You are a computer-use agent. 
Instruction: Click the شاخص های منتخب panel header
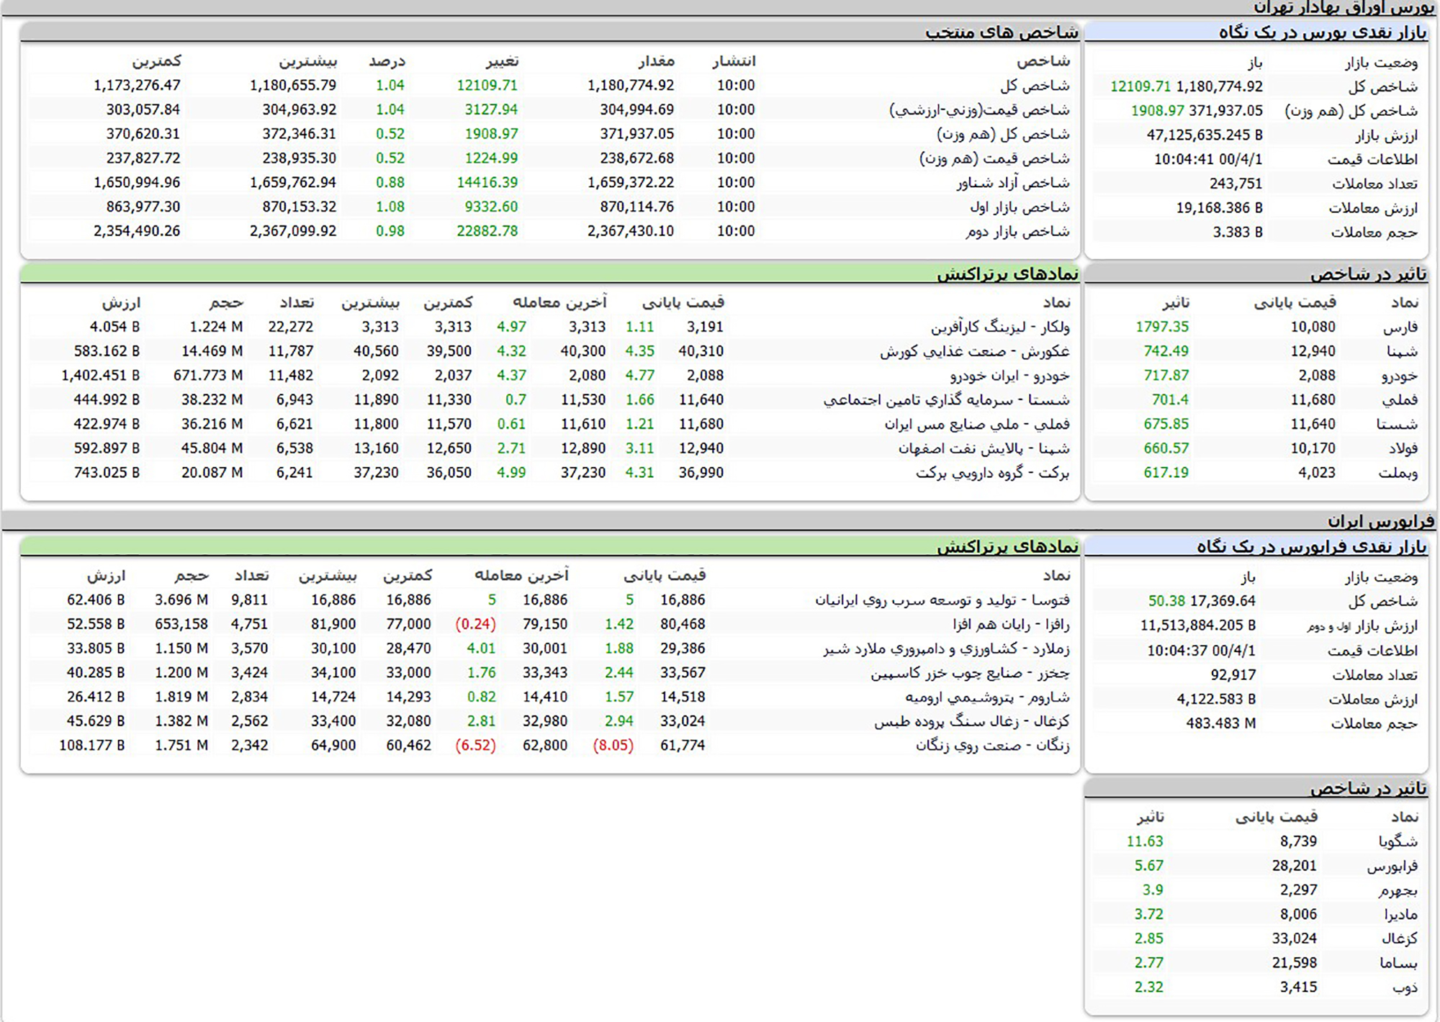1001,32
